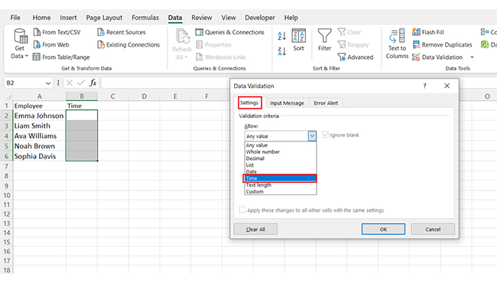Expand Data Validation ribbon dropdown arrow
This screenshot has height=283, width=497.
click(472, 57)
